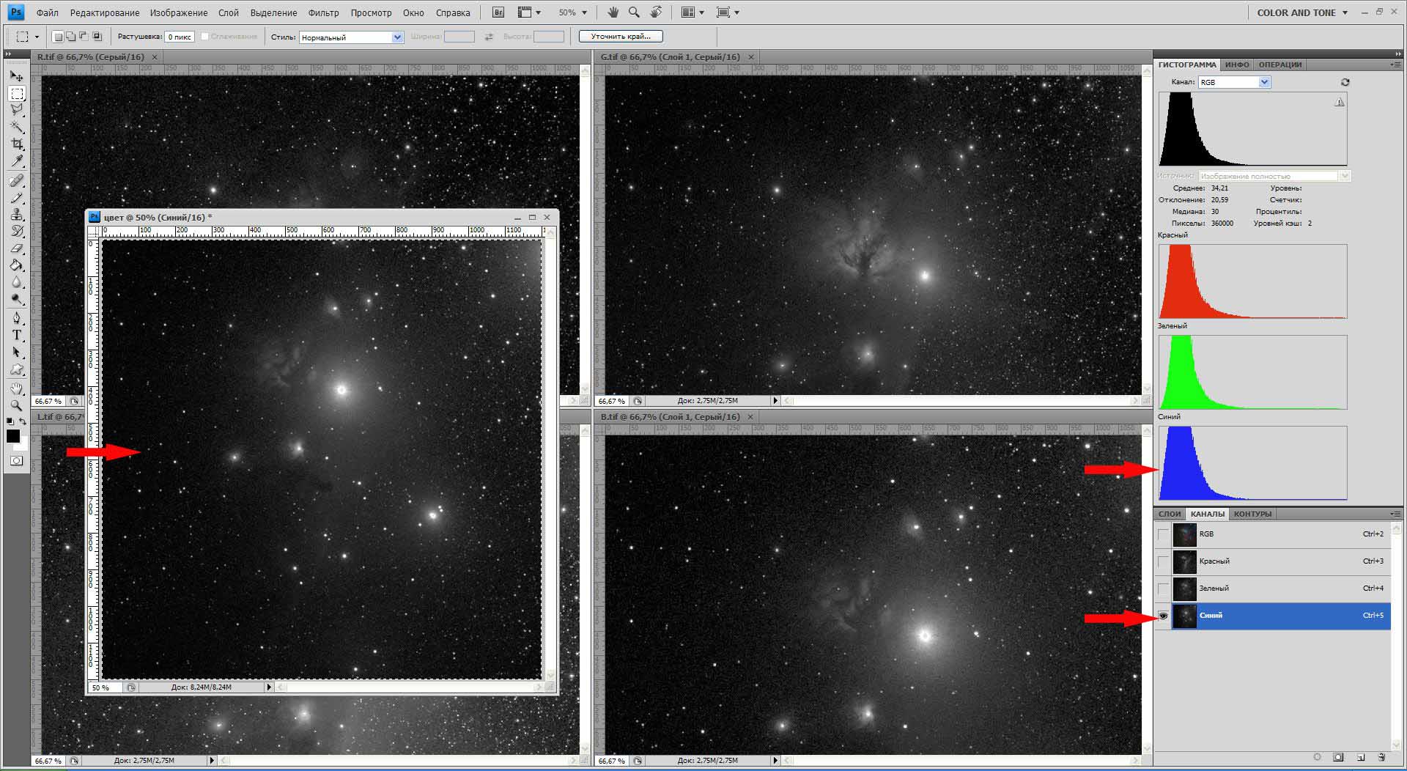Select the Magic Wand tool
The height and width of the screenshot is (771, 1407).
(x=17, y=128)
